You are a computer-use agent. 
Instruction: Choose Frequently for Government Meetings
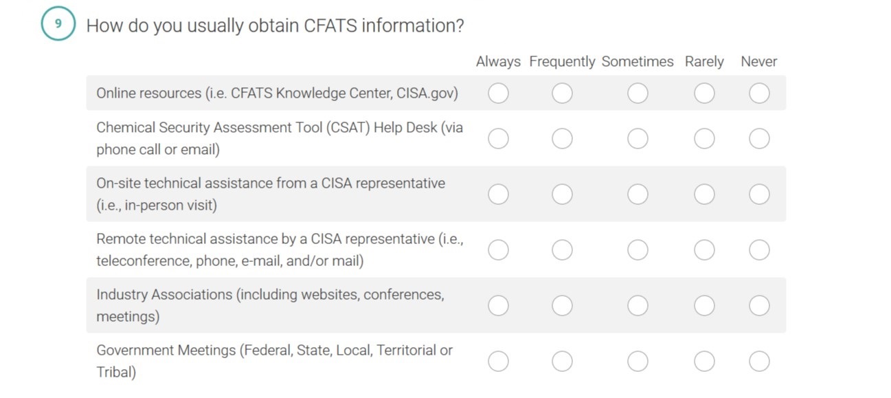pyautogui.click(x=562, y=361)
